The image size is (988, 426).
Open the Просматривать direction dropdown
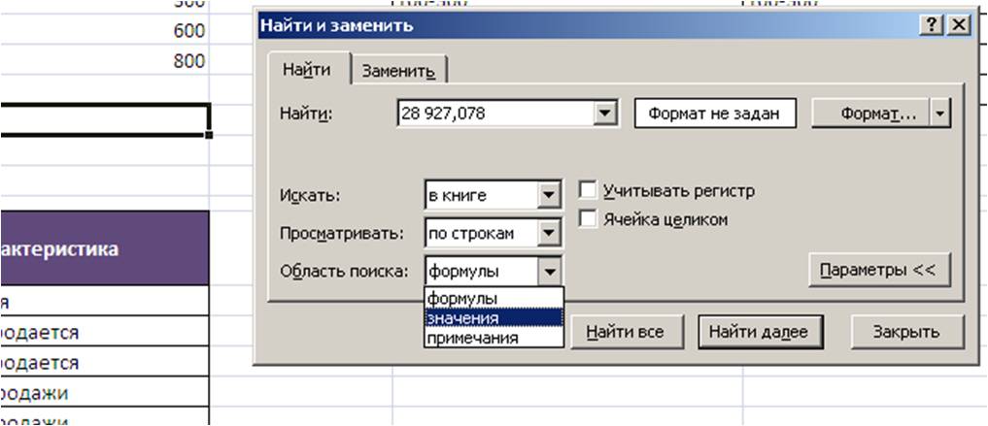coord(551,234)
